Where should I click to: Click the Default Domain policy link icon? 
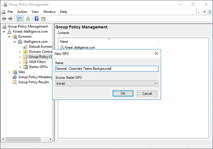pyautogui.click(x=25, y=47)
